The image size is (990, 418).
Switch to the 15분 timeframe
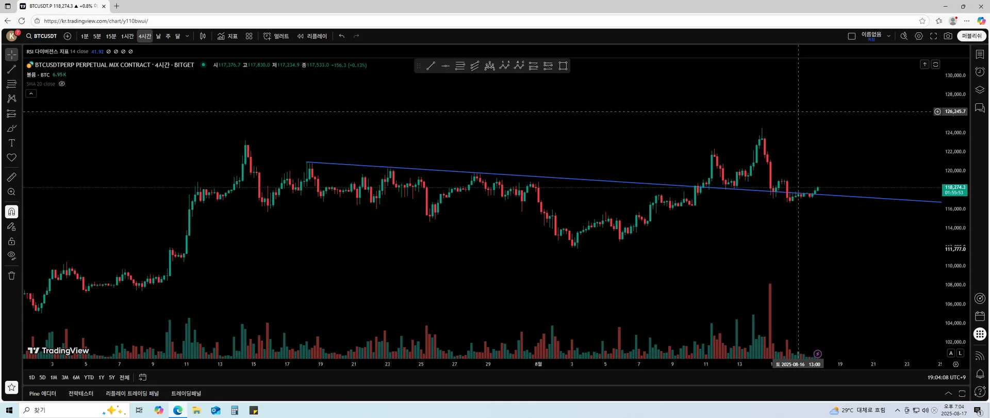(x=111, y=36)
